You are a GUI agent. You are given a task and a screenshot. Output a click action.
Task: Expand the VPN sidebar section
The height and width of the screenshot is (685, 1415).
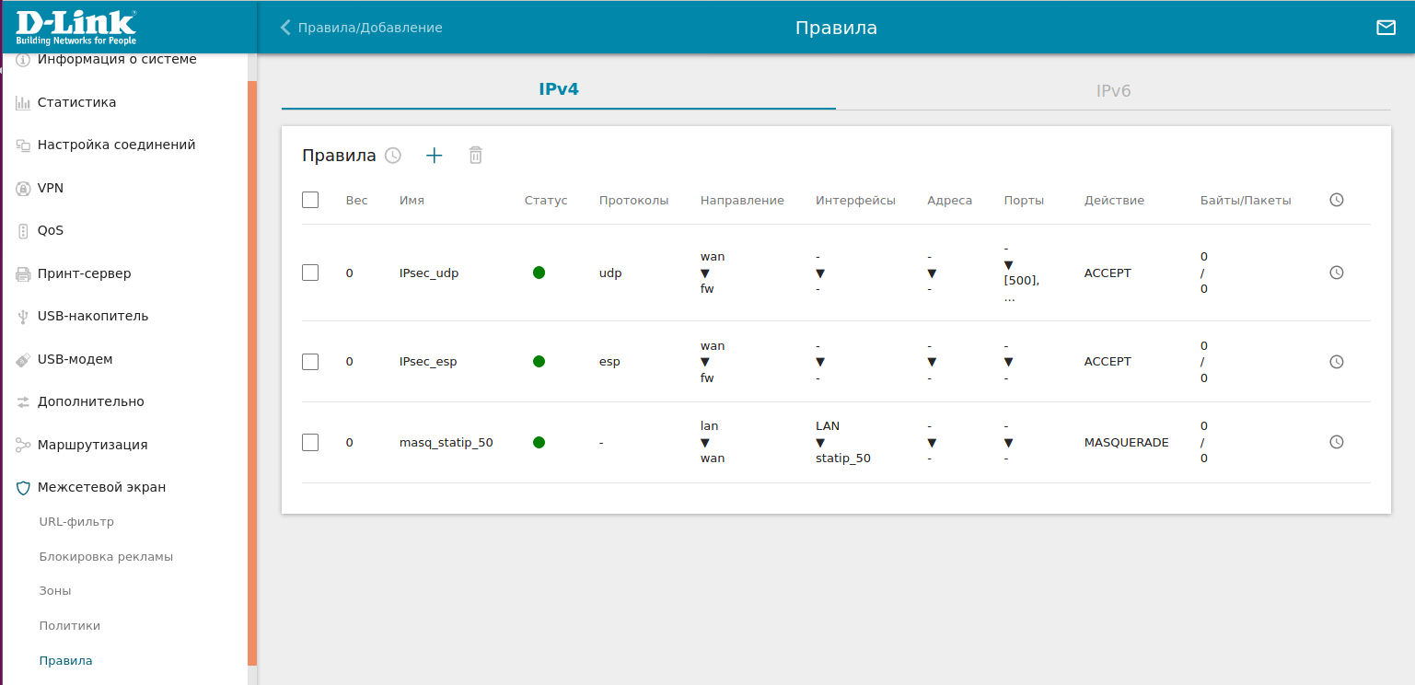tap(51, 188)
